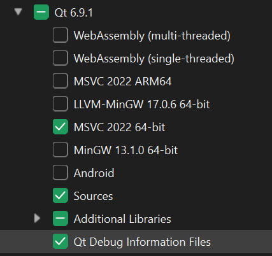The image size is (272, 256).
Task: Select the Additional Libraries label
Action: 122,219
